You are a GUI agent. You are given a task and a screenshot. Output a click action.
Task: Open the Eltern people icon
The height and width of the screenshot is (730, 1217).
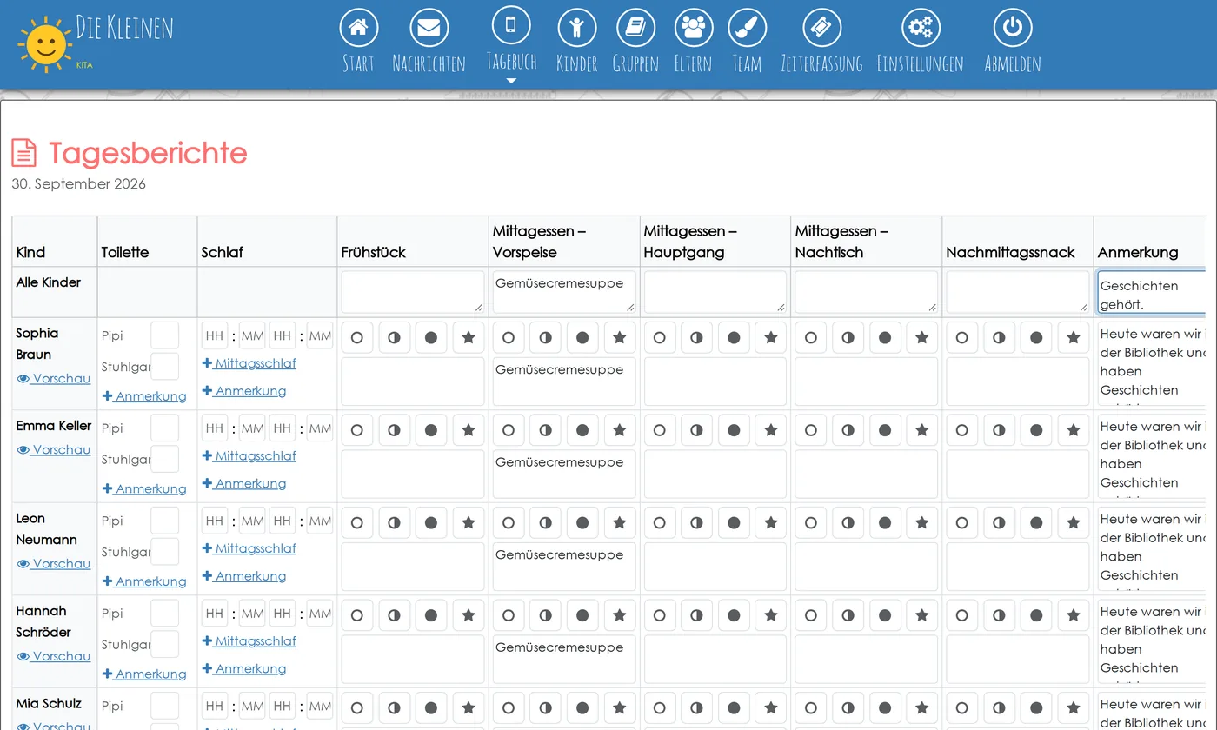point(693,27)
